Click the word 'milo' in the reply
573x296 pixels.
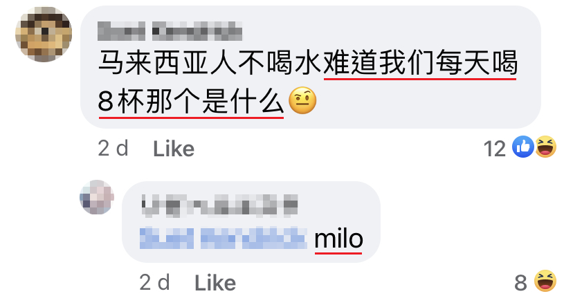coord(338,239)
